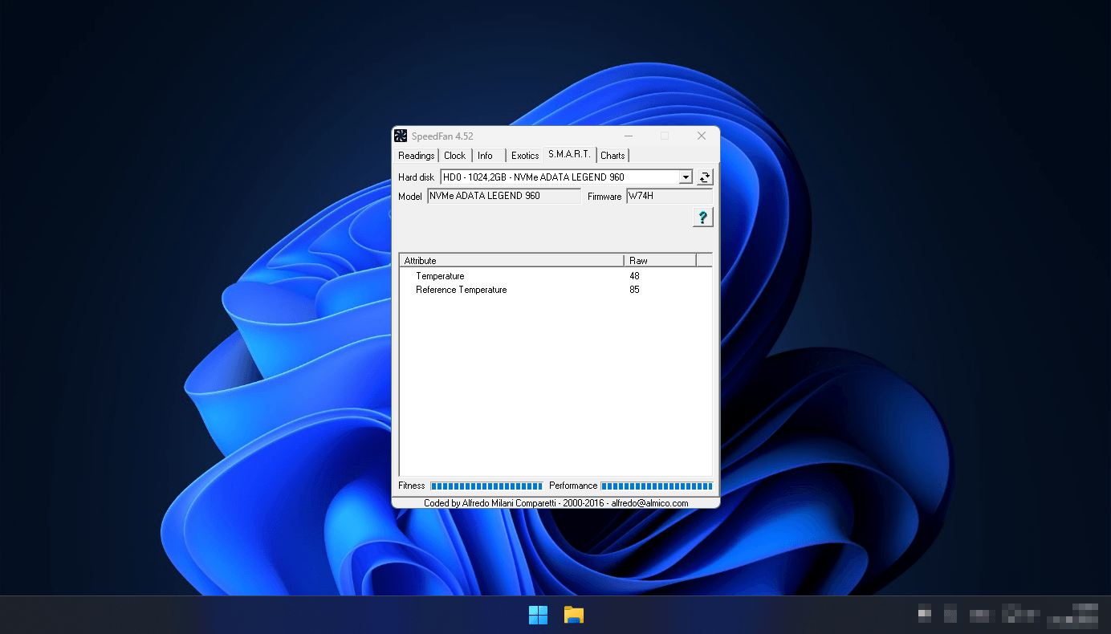Click the 'Hard disk' label
The image size is (1111, 634).
click(x=416, y=177)
